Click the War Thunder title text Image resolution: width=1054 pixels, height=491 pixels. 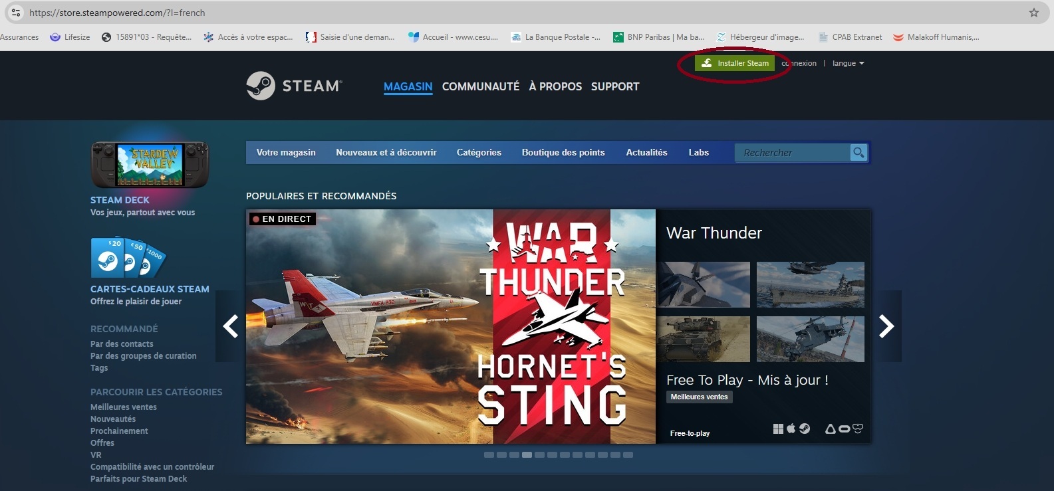[714, 233]
